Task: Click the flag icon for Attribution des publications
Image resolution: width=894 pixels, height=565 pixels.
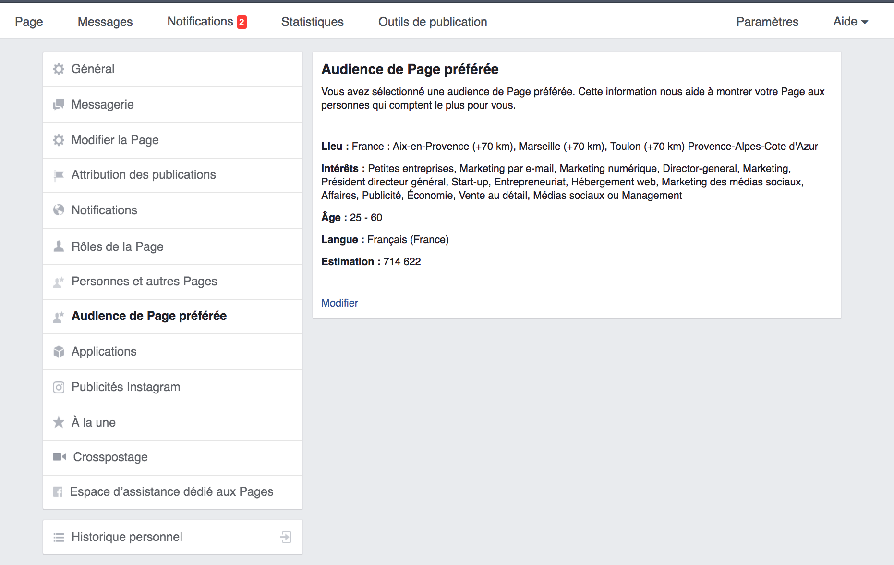Action: point(59,176)
